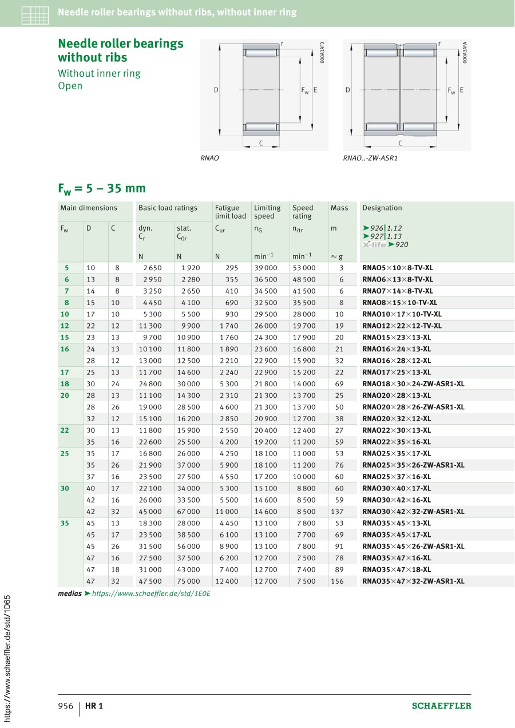This screenshot has height=728, width=515.
Task: Click the 'Fw = 5 – 35 mm' section heading
Action: 102,188
